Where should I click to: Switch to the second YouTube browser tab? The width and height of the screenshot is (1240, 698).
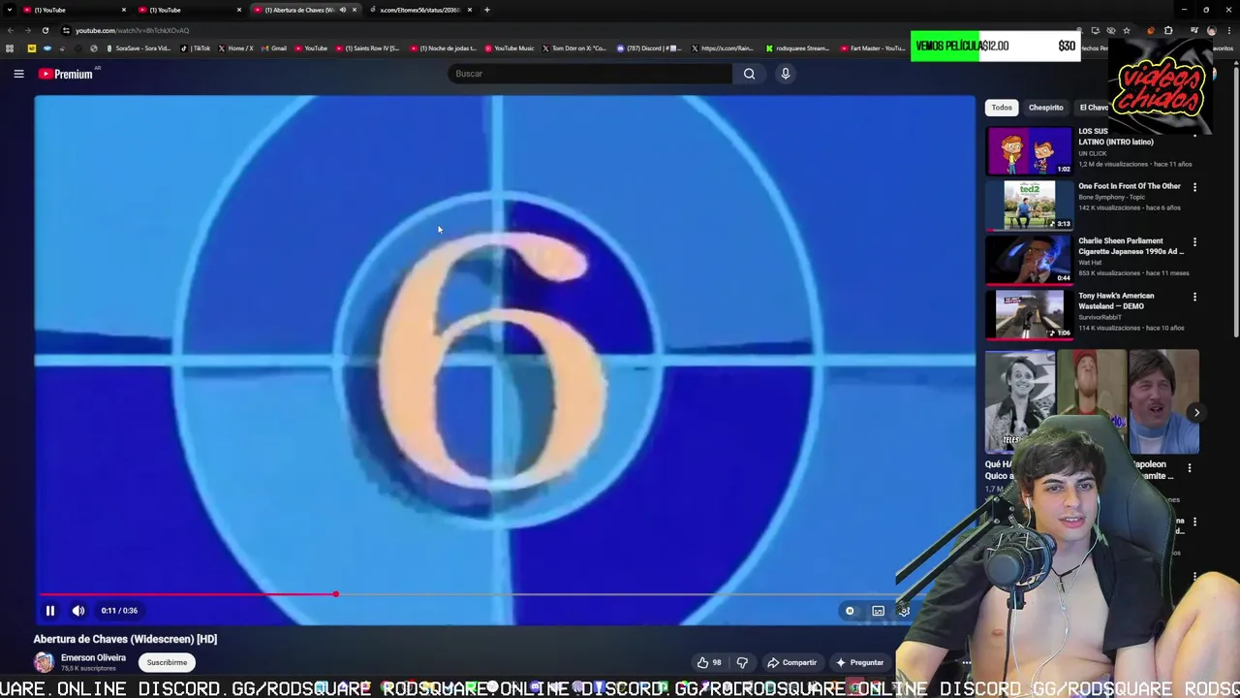click(189, 10)
